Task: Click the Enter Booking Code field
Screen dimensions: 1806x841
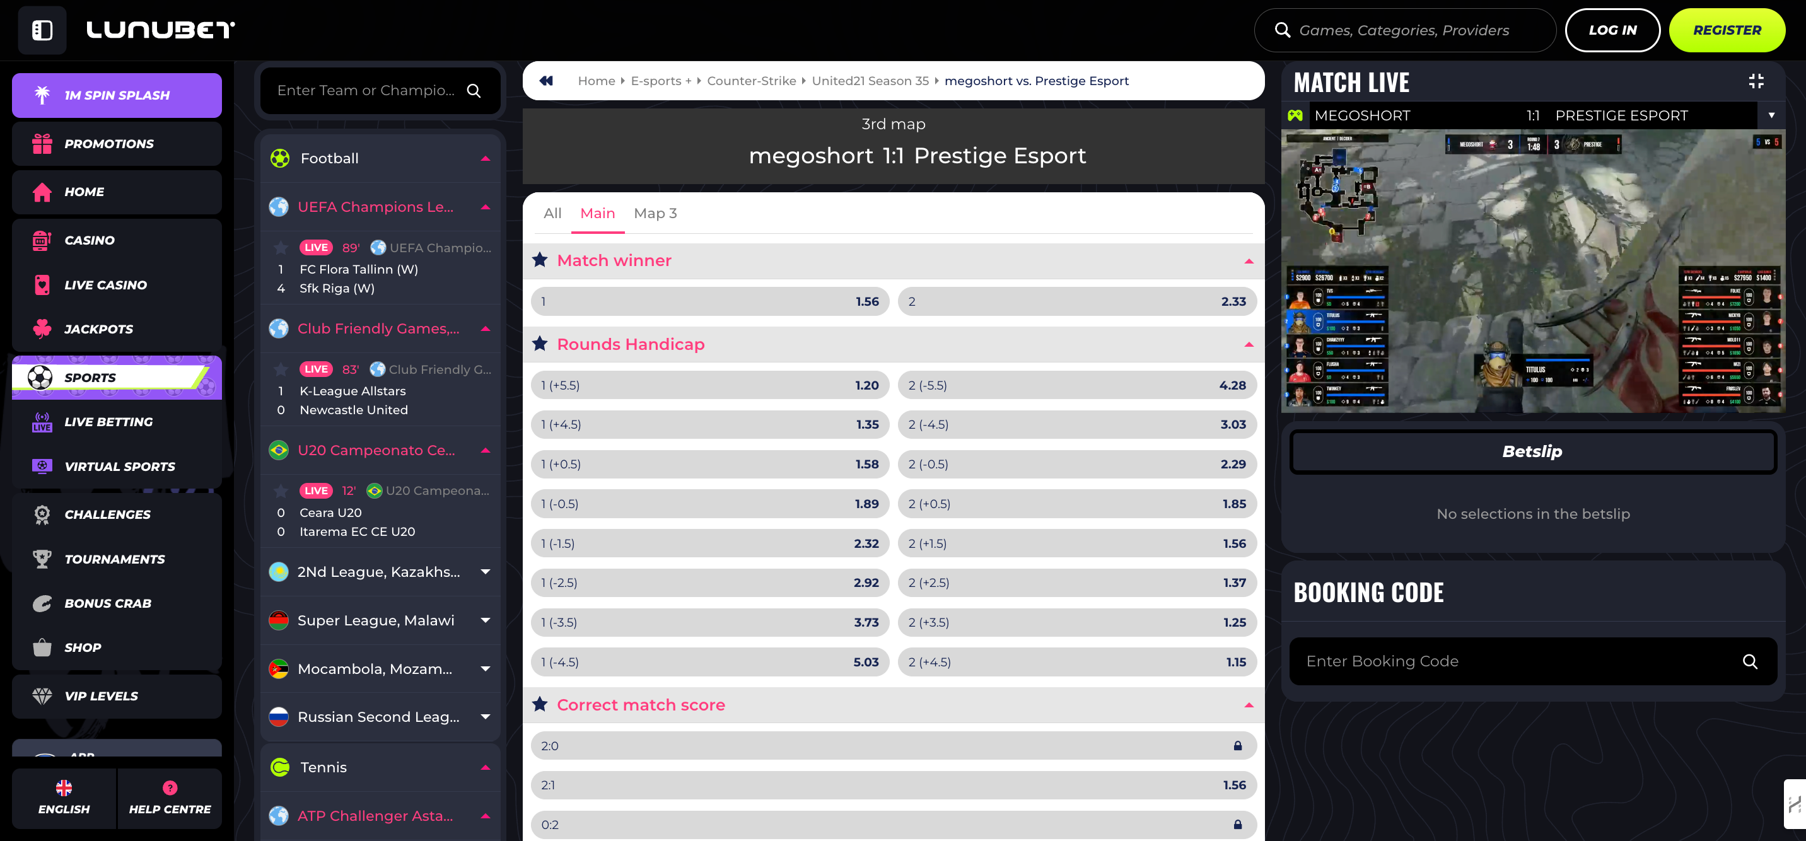Action: click(x=1532, y=661)
